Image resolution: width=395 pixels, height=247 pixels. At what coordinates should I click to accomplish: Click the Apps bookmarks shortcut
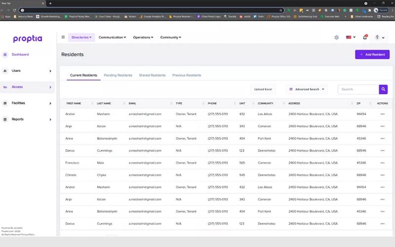click(x=5, y=16)
